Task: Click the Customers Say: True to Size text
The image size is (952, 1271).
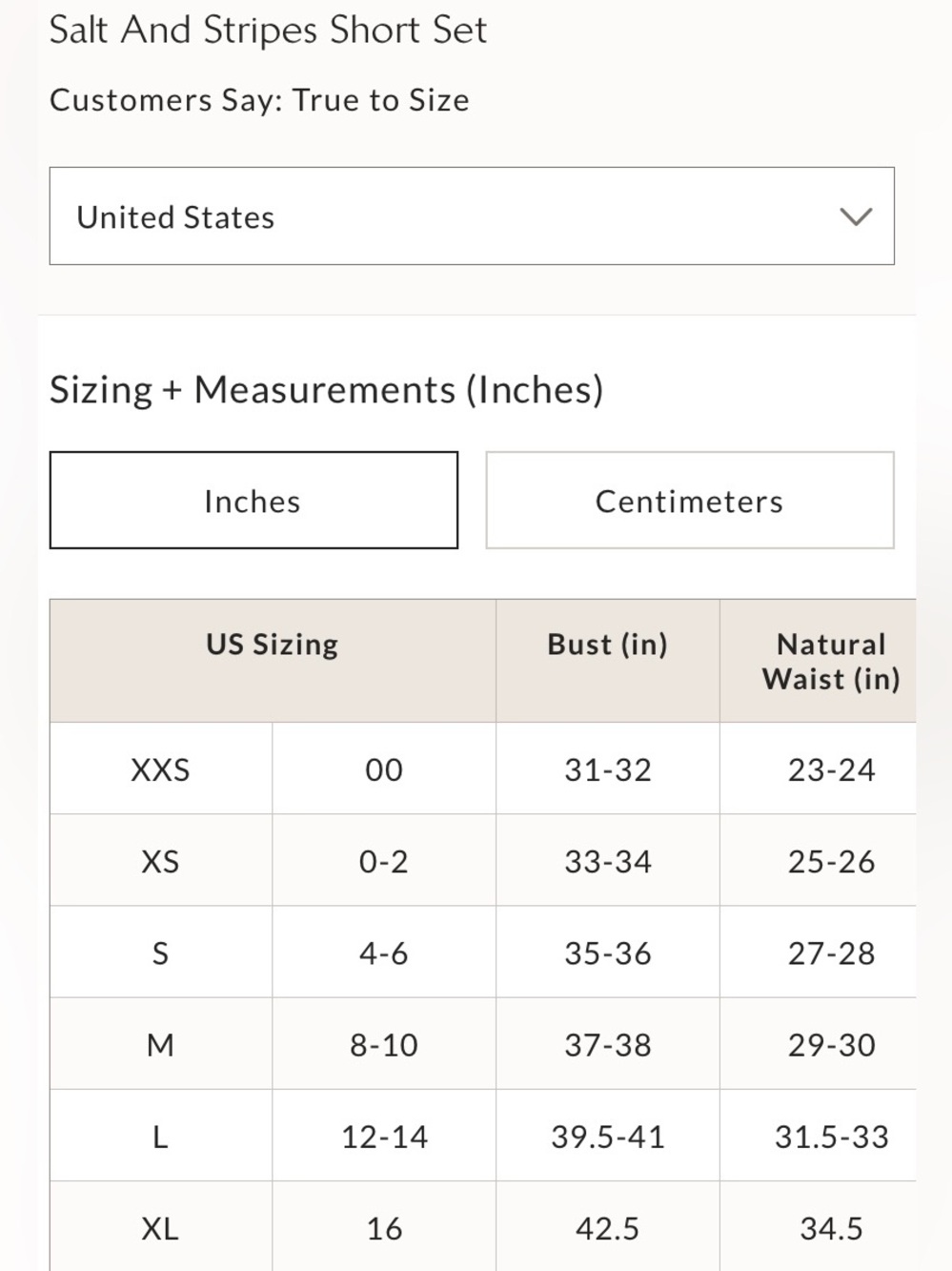Action: point(259,100)
